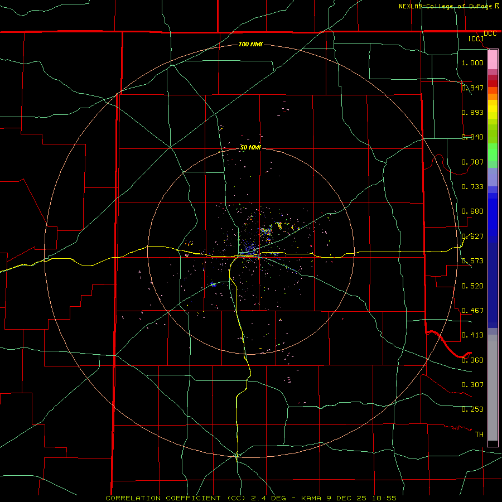Click the 0.733 scale value

pyautogui.click(x=472, y=187)
